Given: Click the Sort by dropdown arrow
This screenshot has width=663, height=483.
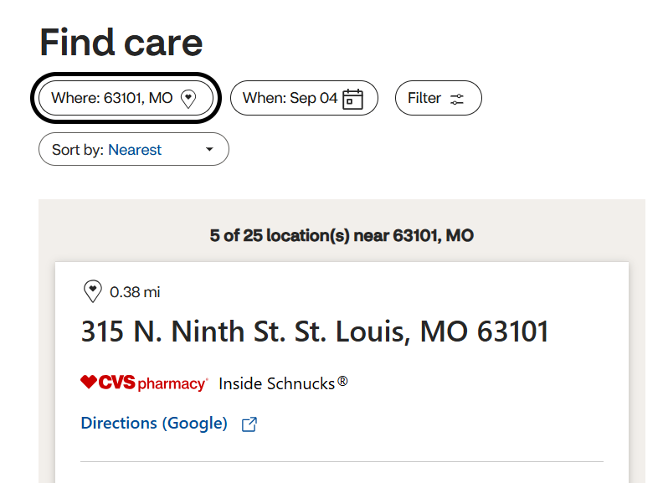Looking at the screenshot, I should click(x=209, y=149).
